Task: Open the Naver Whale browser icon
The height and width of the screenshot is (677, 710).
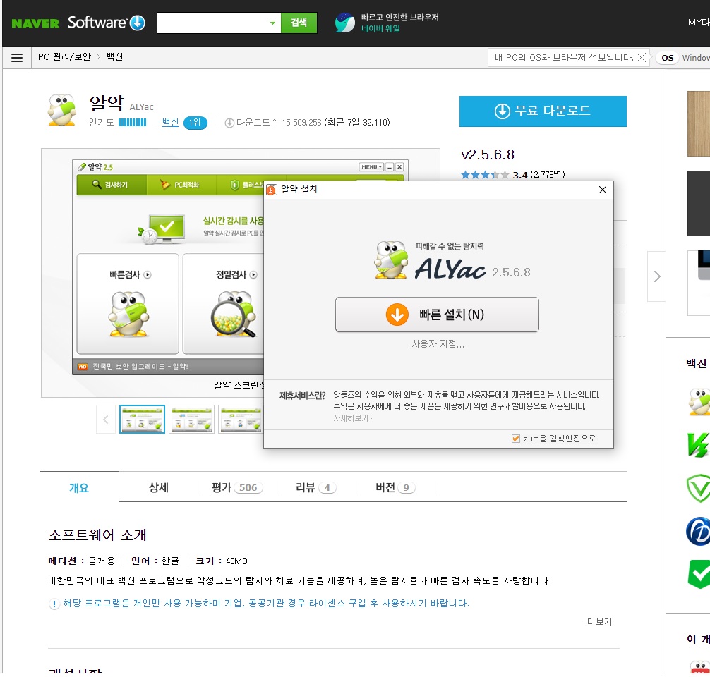Action: (x=344, y=23)
